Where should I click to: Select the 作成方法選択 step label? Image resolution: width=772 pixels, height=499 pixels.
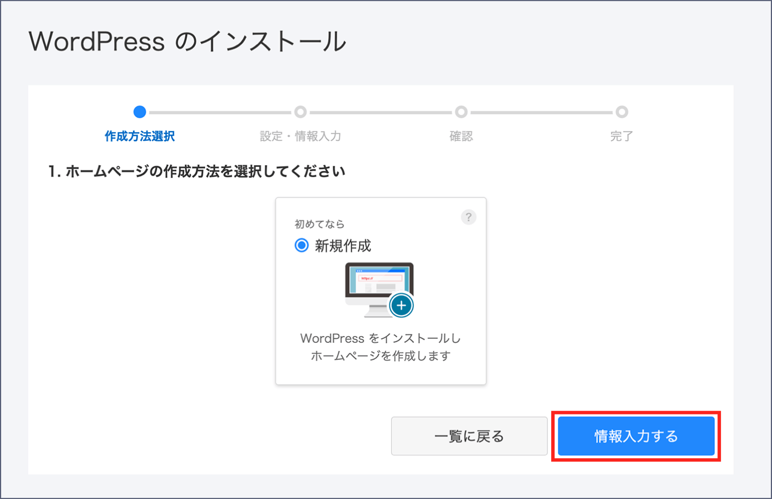tap(140, 136)
